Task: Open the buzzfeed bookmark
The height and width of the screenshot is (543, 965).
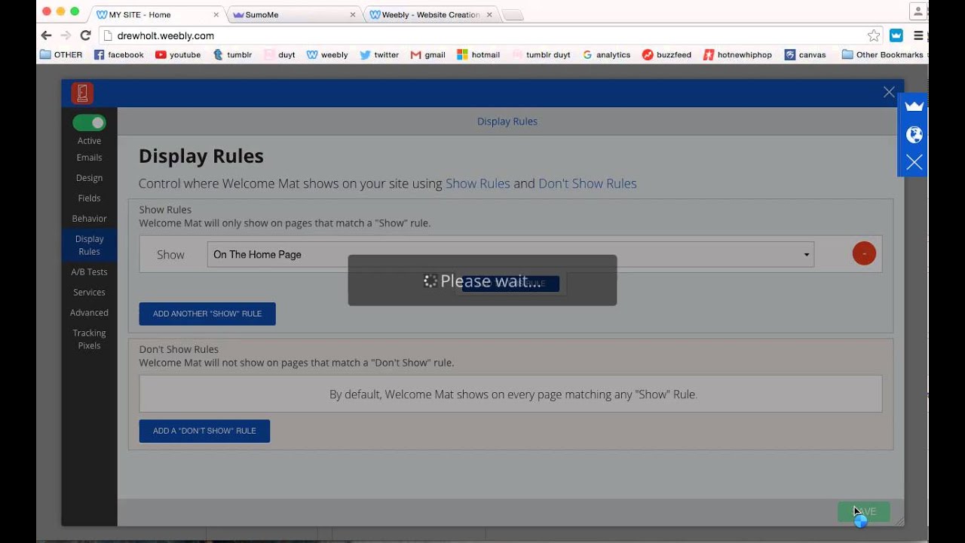Action: [x=666, y=55]
